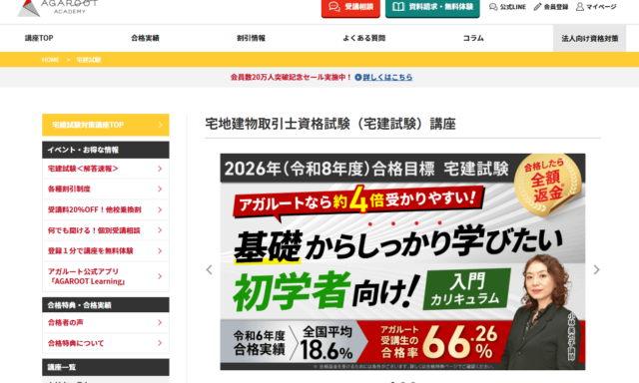Screen dimensions: 639x383
Task: Click the 講座一覧 section header
Action: click(x=106, y=367)
